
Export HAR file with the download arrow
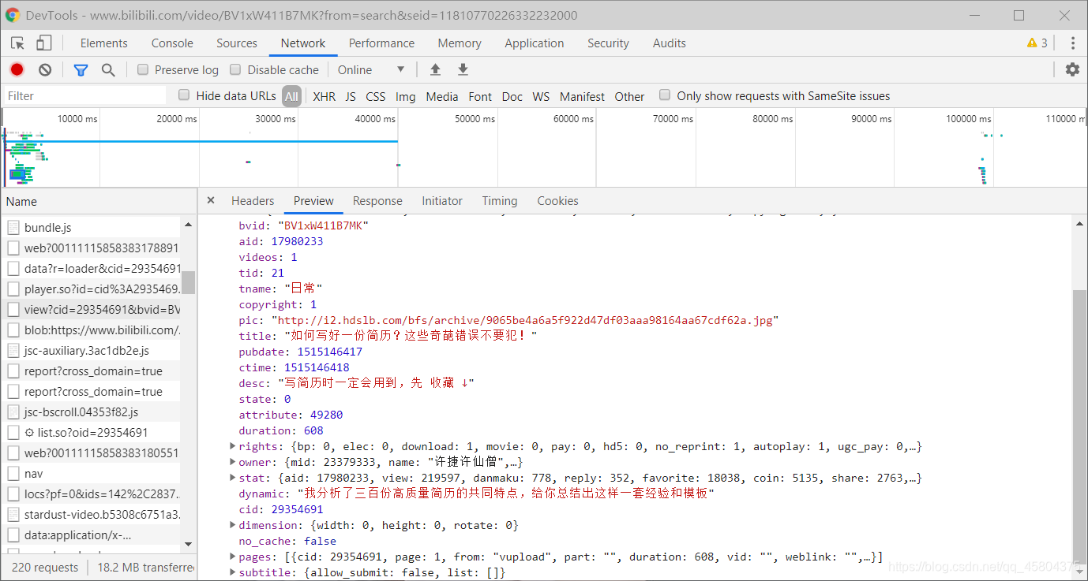click(463, 69)
